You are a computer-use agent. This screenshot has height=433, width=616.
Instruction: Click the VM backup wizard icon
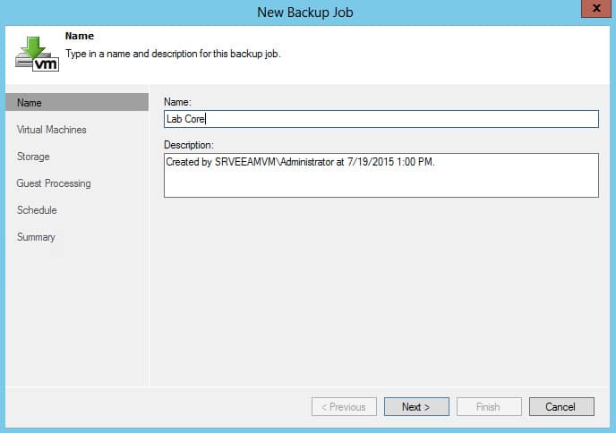point(37,55)
